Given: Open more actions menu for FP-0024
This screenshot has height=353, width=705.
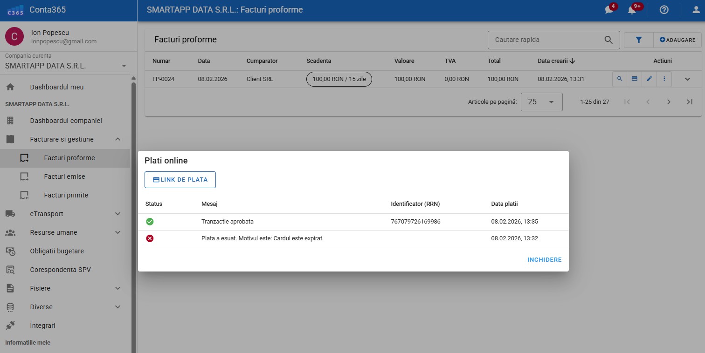Looking at the screenshot, I should pos(664,79).
